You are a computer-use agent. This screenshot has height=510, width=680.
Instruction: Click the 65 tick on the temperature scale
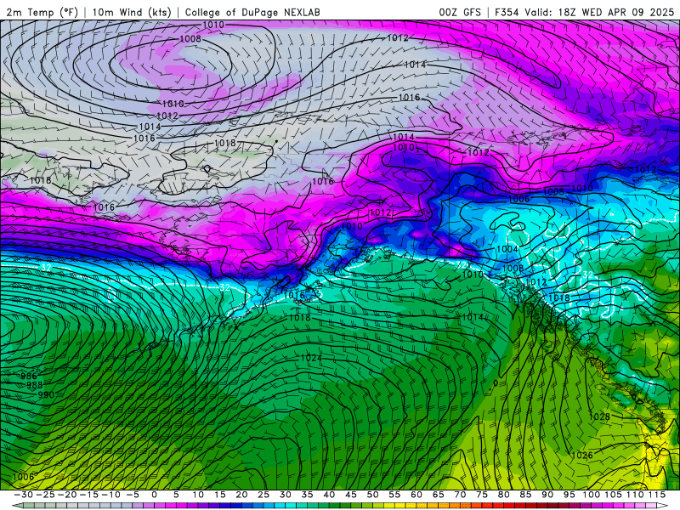(438, 495)
